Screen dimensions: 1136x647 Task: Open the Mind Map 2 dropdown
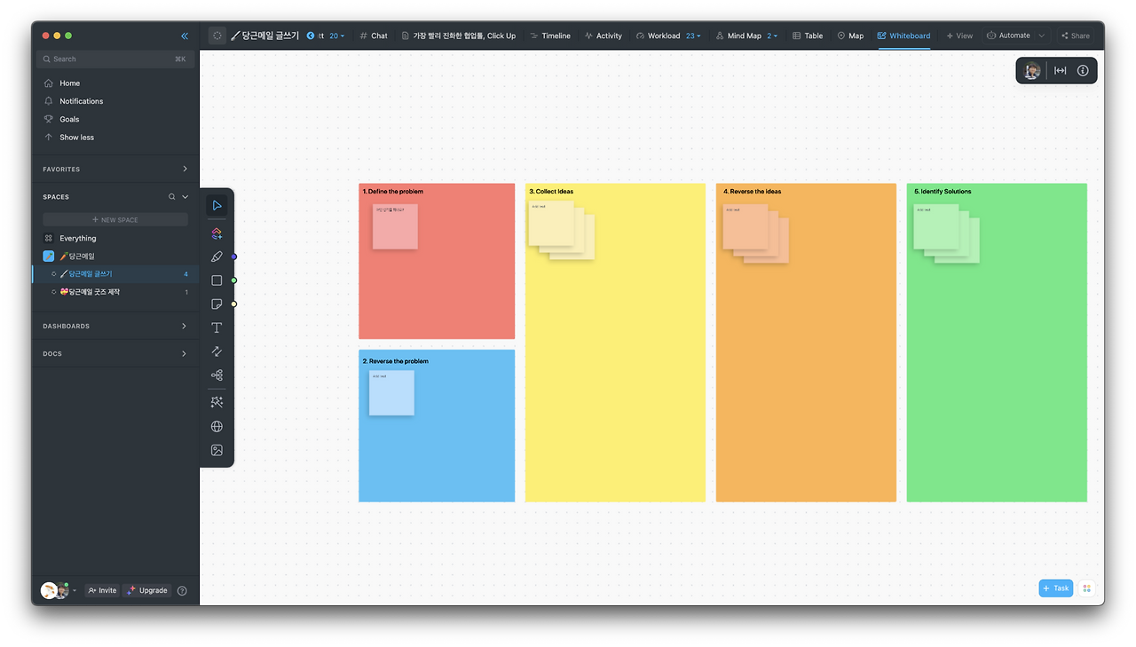772,36
